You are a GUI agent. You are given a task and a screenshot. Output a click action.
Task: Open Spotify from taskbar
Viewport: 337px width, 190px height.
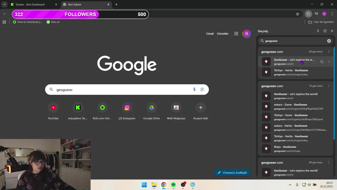point(173,185)
